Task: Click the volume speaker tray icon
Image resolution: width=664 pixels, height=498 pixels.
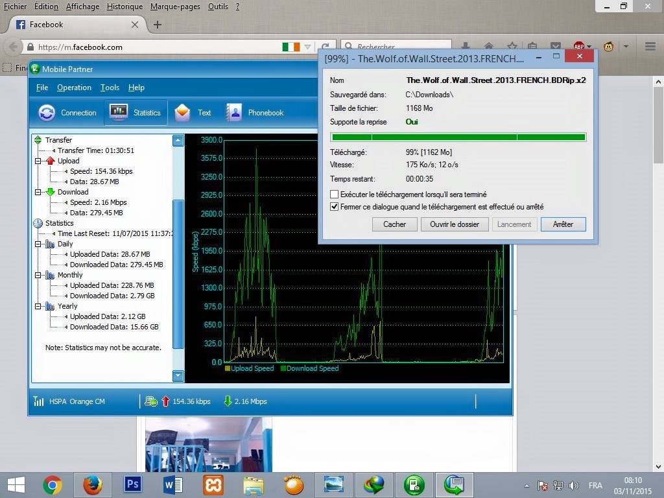Action: click(x=574, y=486)
